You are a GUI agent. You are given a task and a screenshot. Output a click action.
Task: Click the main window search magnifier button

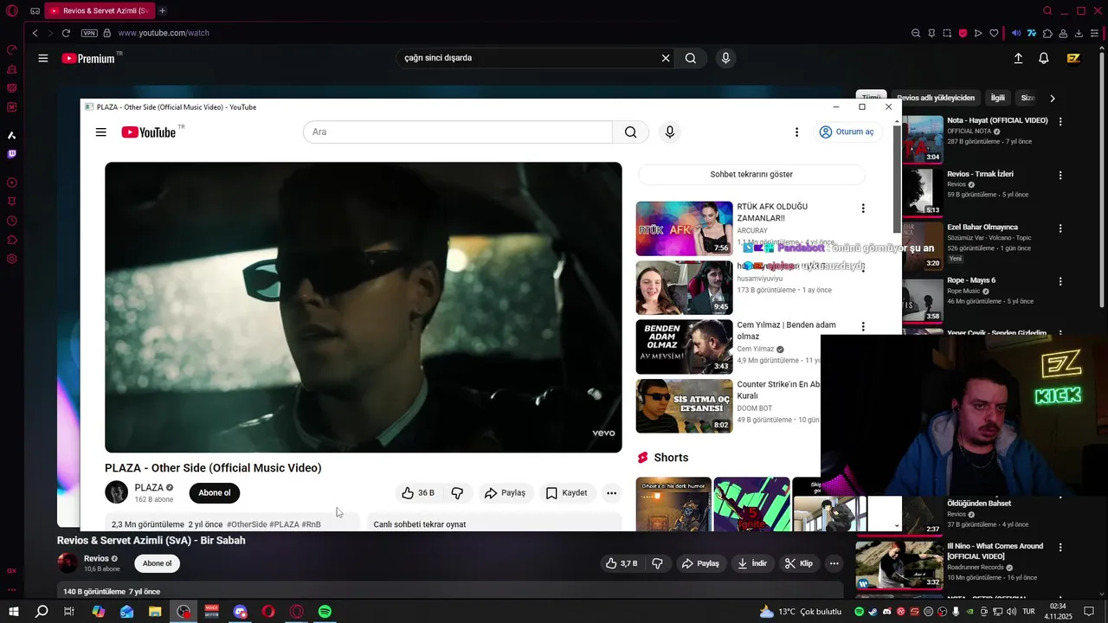[691, 58]
